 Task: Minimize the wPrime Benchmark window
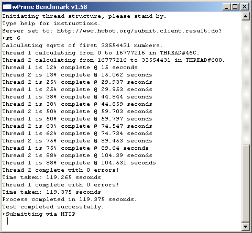click(226, 7)
